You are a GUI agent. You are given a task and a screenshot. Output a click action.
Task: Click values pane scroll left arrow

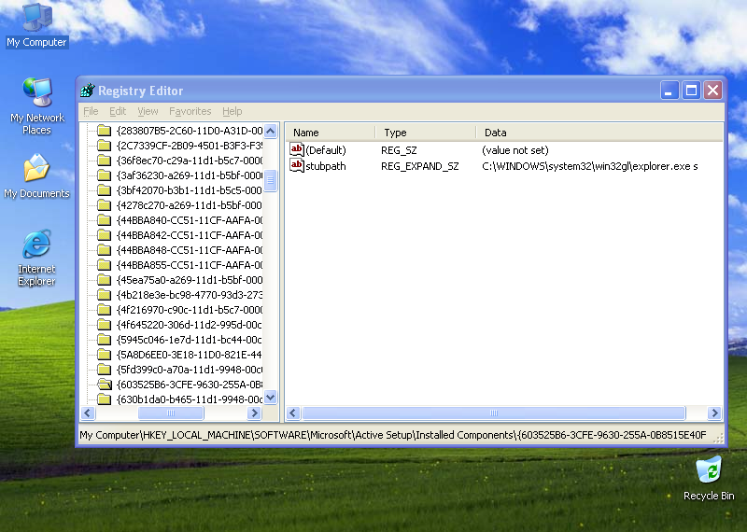tap(293, 413)
